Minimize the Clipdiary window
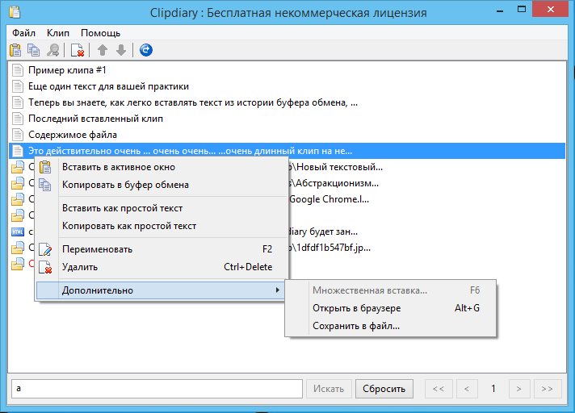575x413 pixels. [x=499, y=10]
